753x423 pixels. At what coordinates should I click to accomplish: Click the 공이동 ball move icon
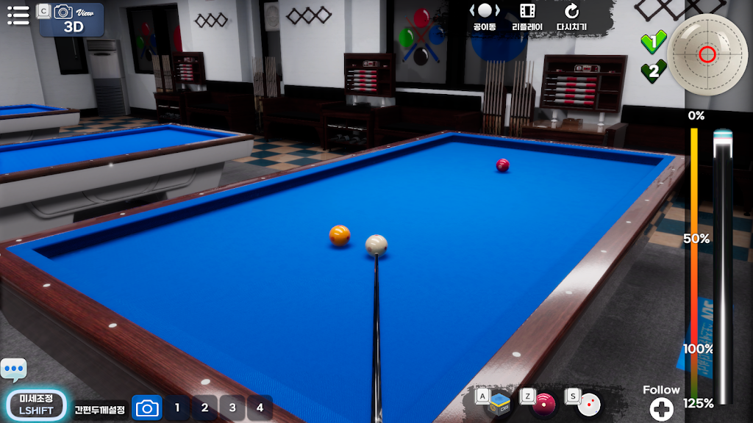485,18
